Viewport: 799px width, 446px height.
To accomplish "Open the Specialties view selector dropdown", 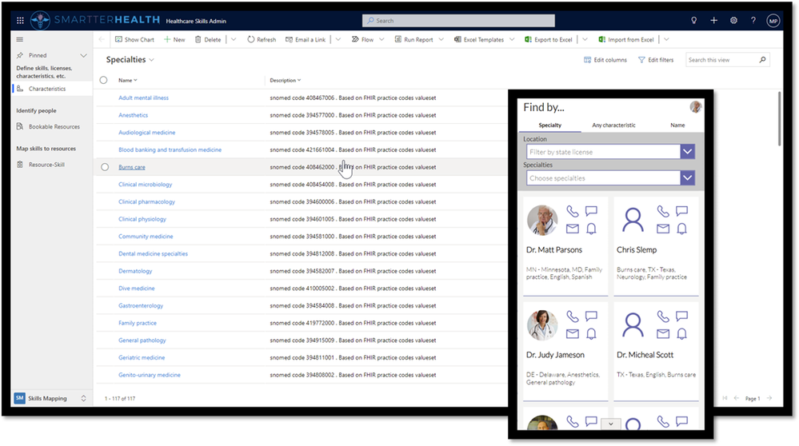I will pos(151,60).
